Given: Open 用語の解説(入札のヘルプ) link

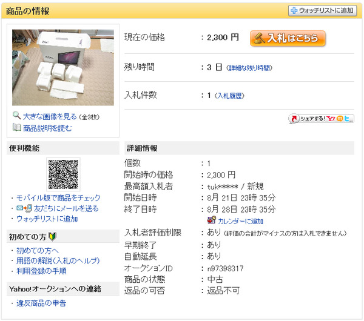Looking at the screenshot, I should 58,261.
